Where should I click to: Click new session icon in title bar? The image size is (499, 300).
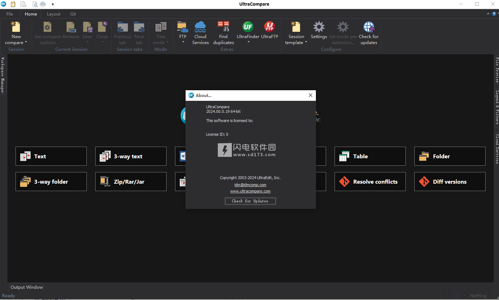point(13,4)
